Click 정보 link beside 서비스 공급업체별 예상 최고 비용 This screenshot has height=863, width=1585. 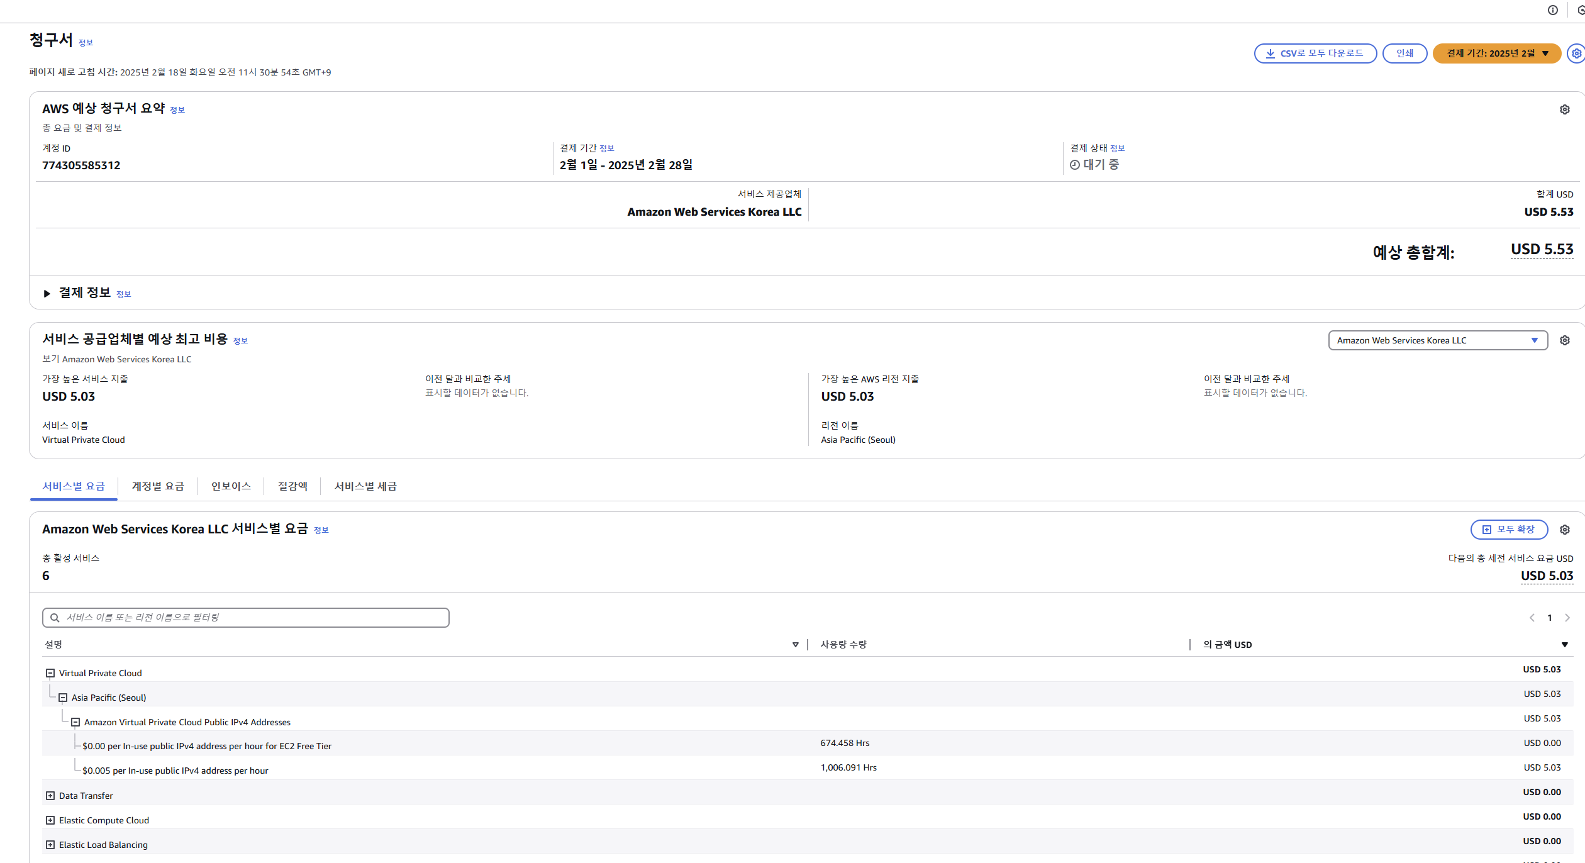[241, 341]
